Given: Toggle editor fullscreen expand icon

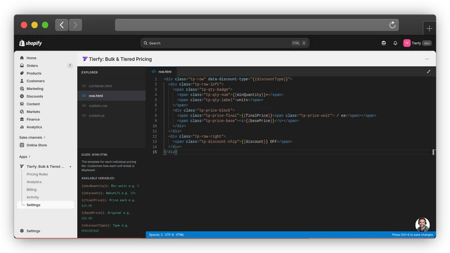Looking at the screenshot, I should click(x=429, y=72).
